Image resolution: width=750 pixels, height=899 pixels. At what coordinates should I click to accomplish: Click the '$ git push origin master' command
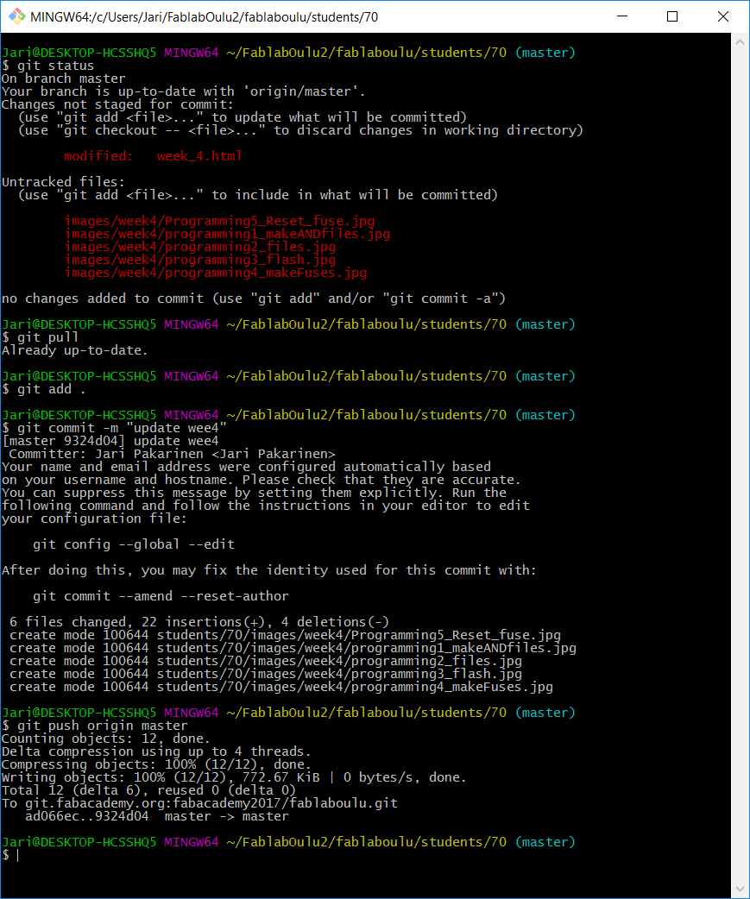95,726
